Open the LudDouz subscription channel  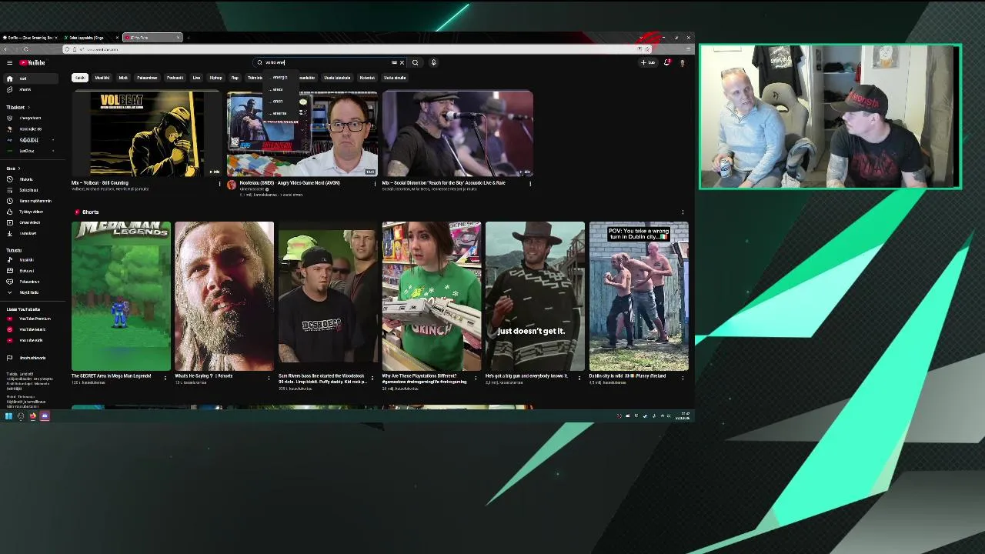(x=31, y=151)
